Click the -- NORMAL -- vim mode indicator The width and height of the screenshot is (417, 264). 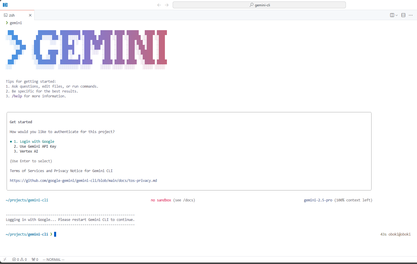coord(54,259)
